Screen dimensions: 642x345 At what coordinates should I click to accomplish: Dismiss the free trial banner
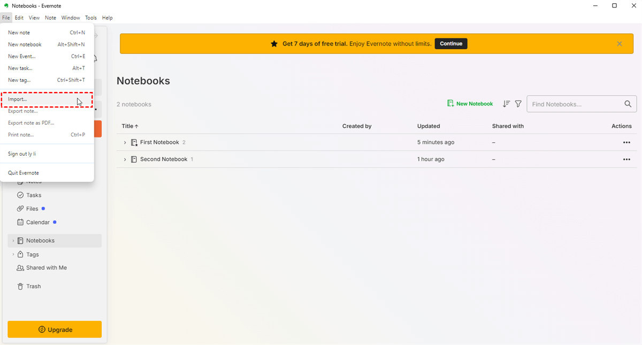tap(620, 44)
